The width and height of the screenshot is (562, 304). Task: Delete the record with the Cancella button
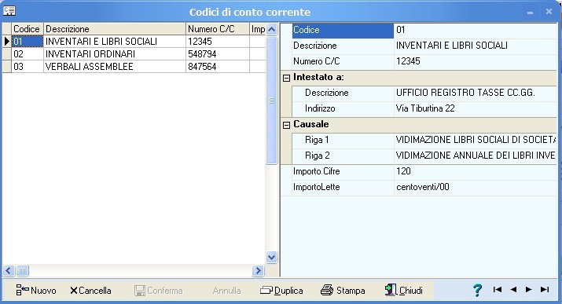coord(90,291)
